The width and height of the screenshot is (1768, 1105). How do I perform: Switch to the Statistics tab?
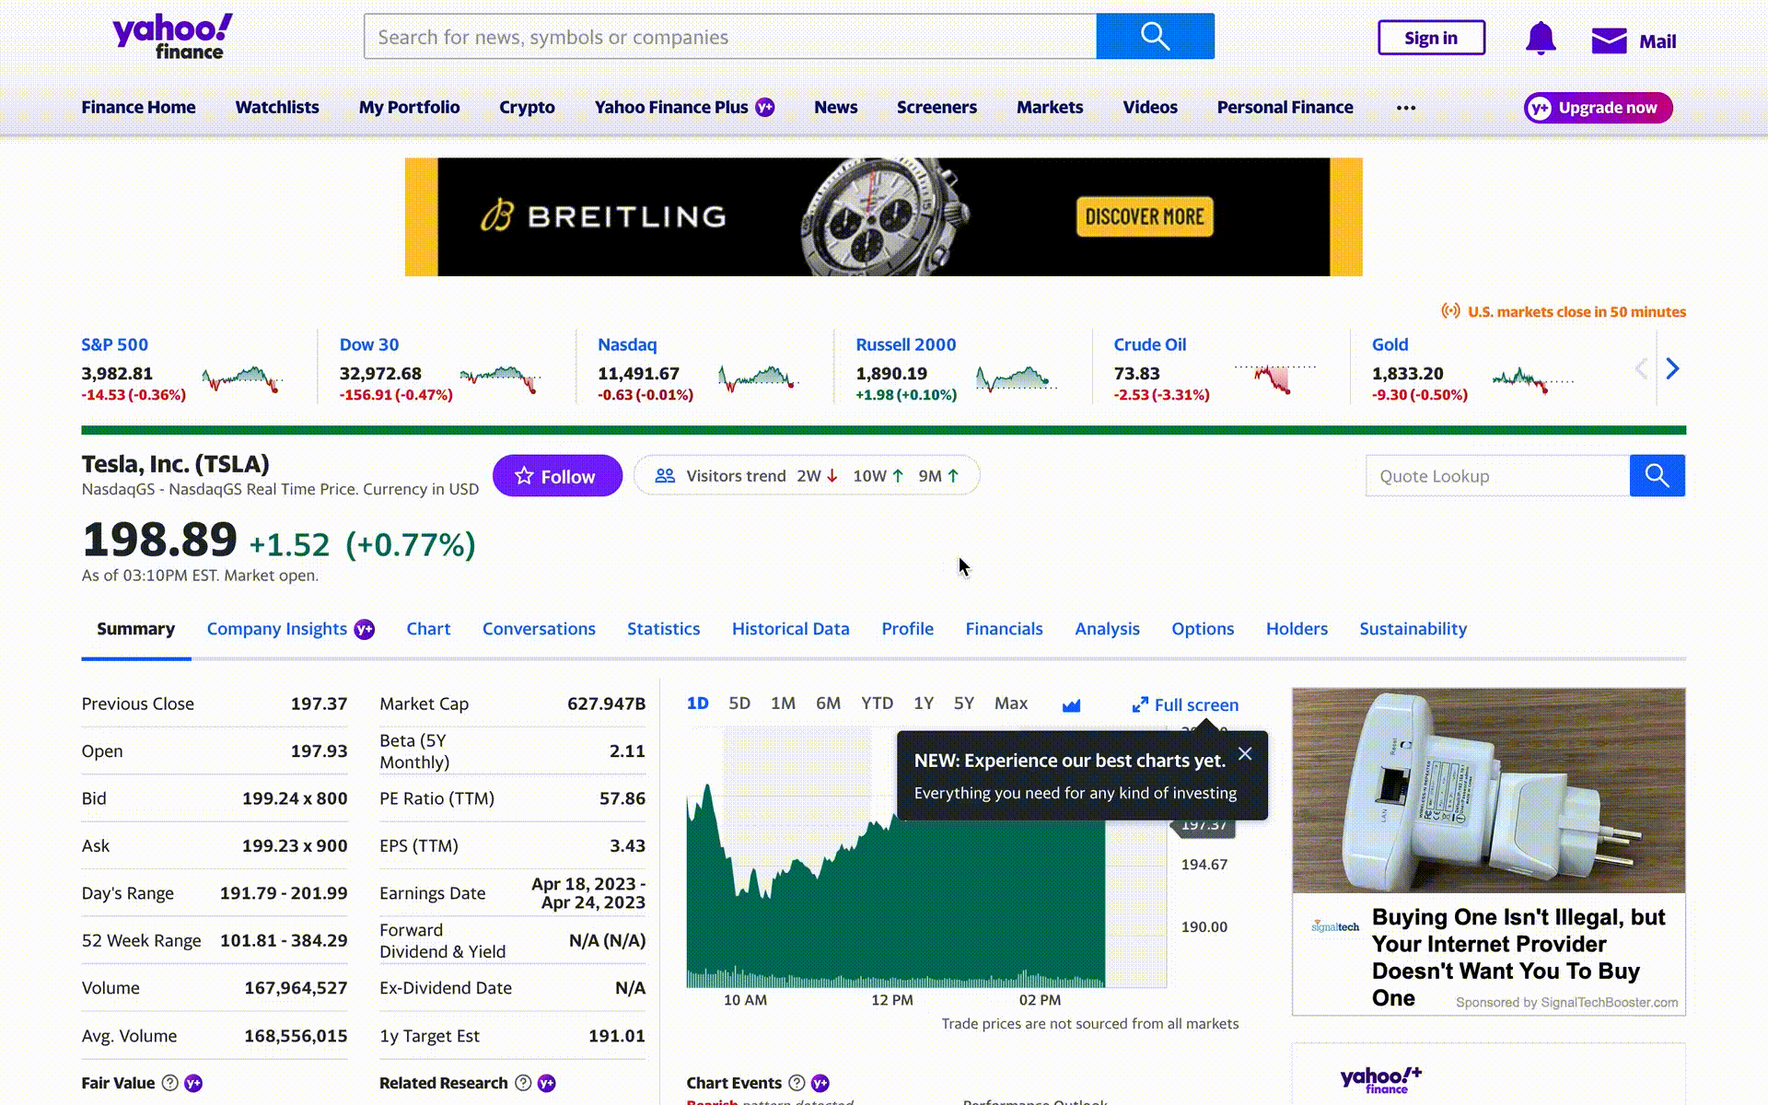663,629
